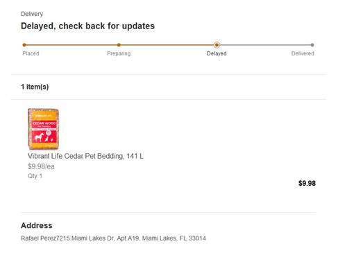Click the Placed progress dot
The image size is (347, 271).
(24, 45)
